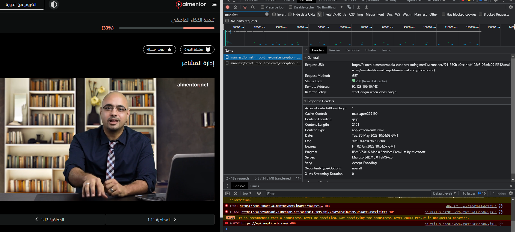Filter requests by Media type

click(370, 14)
